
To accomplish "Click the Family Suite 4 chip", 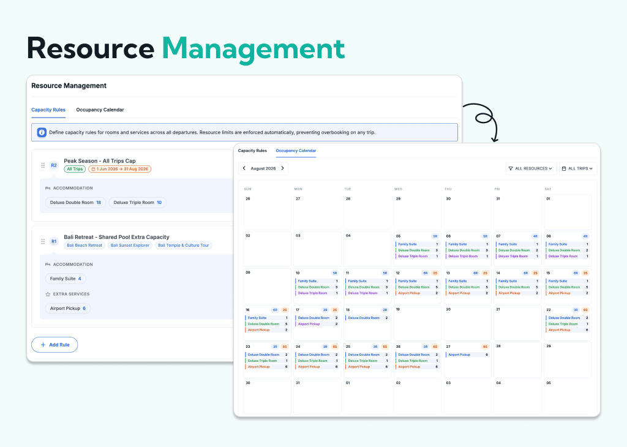I will tap(66, 279).
